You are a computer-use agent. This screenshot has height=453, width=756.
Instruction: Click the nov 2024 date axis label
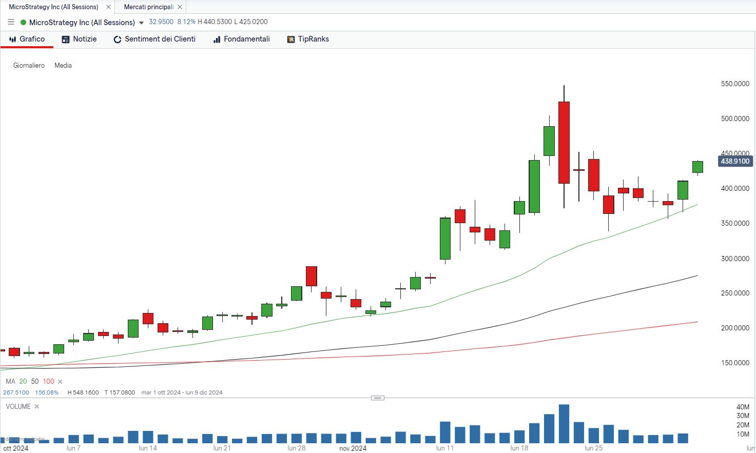(353, 448)
